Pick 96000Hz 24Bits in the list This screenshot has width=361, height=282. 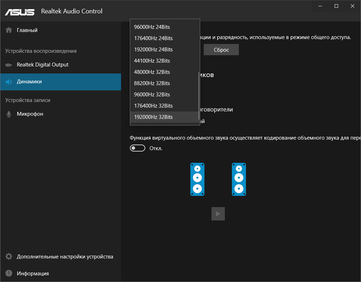click(152, 27)
